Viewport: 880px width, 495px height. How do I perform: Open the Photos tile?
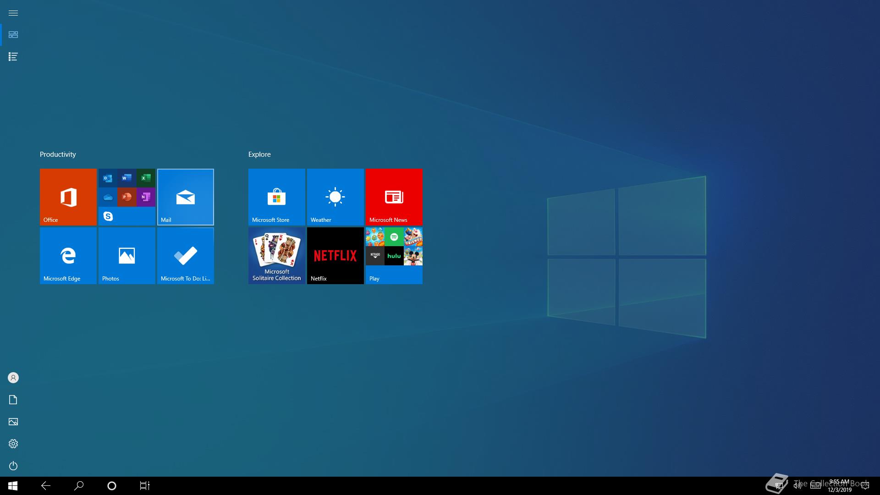click(127, 256)
